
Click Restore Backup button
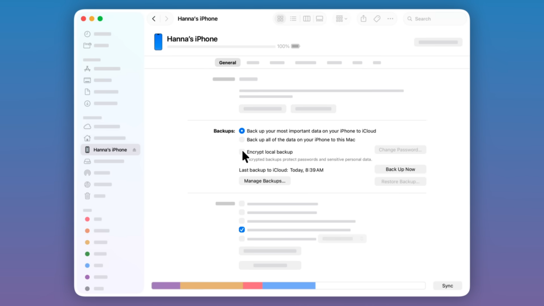click(401, 182)
